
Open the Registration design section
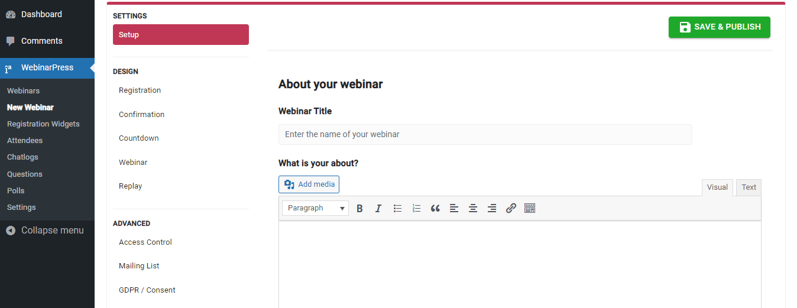(140, 90)
